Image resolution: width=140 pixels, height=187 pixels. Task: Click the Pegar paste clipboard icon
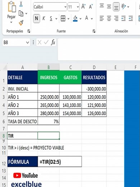tap(12, 7)
